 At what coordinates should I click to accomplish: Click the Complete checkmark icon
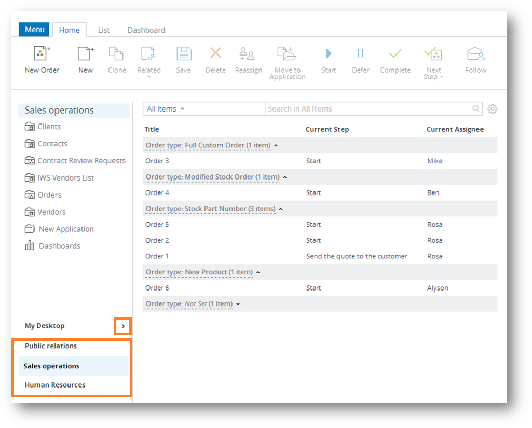tap(395, 54)
